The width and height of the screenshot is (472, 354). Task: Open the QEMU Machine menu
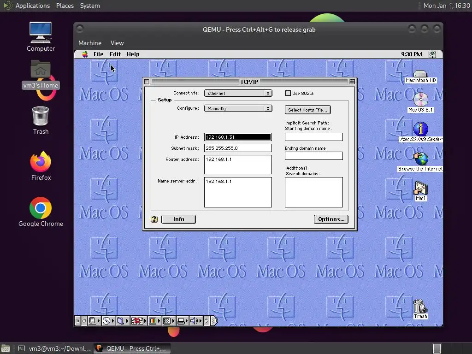coord(90,43)
